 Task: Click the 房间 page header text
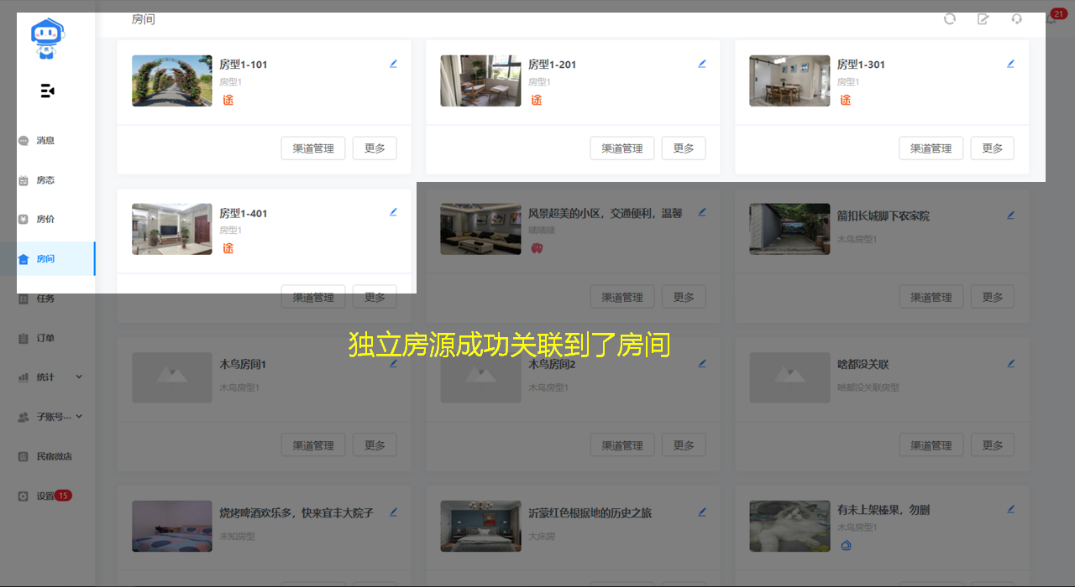[x=144, y=19]
